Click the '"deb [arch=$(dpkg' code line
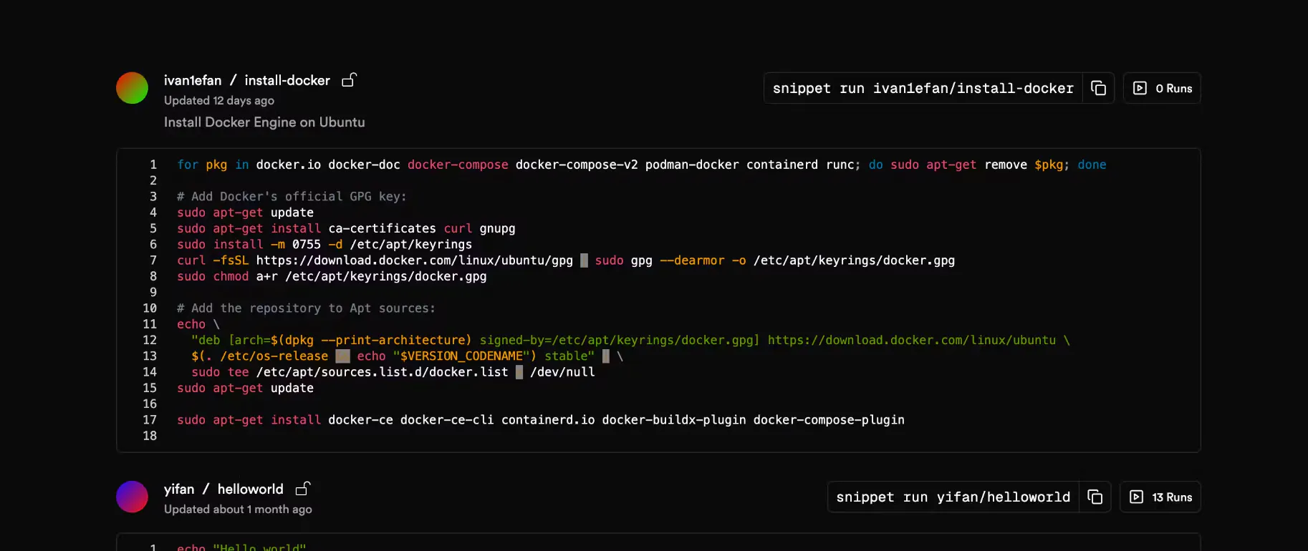 630,341
